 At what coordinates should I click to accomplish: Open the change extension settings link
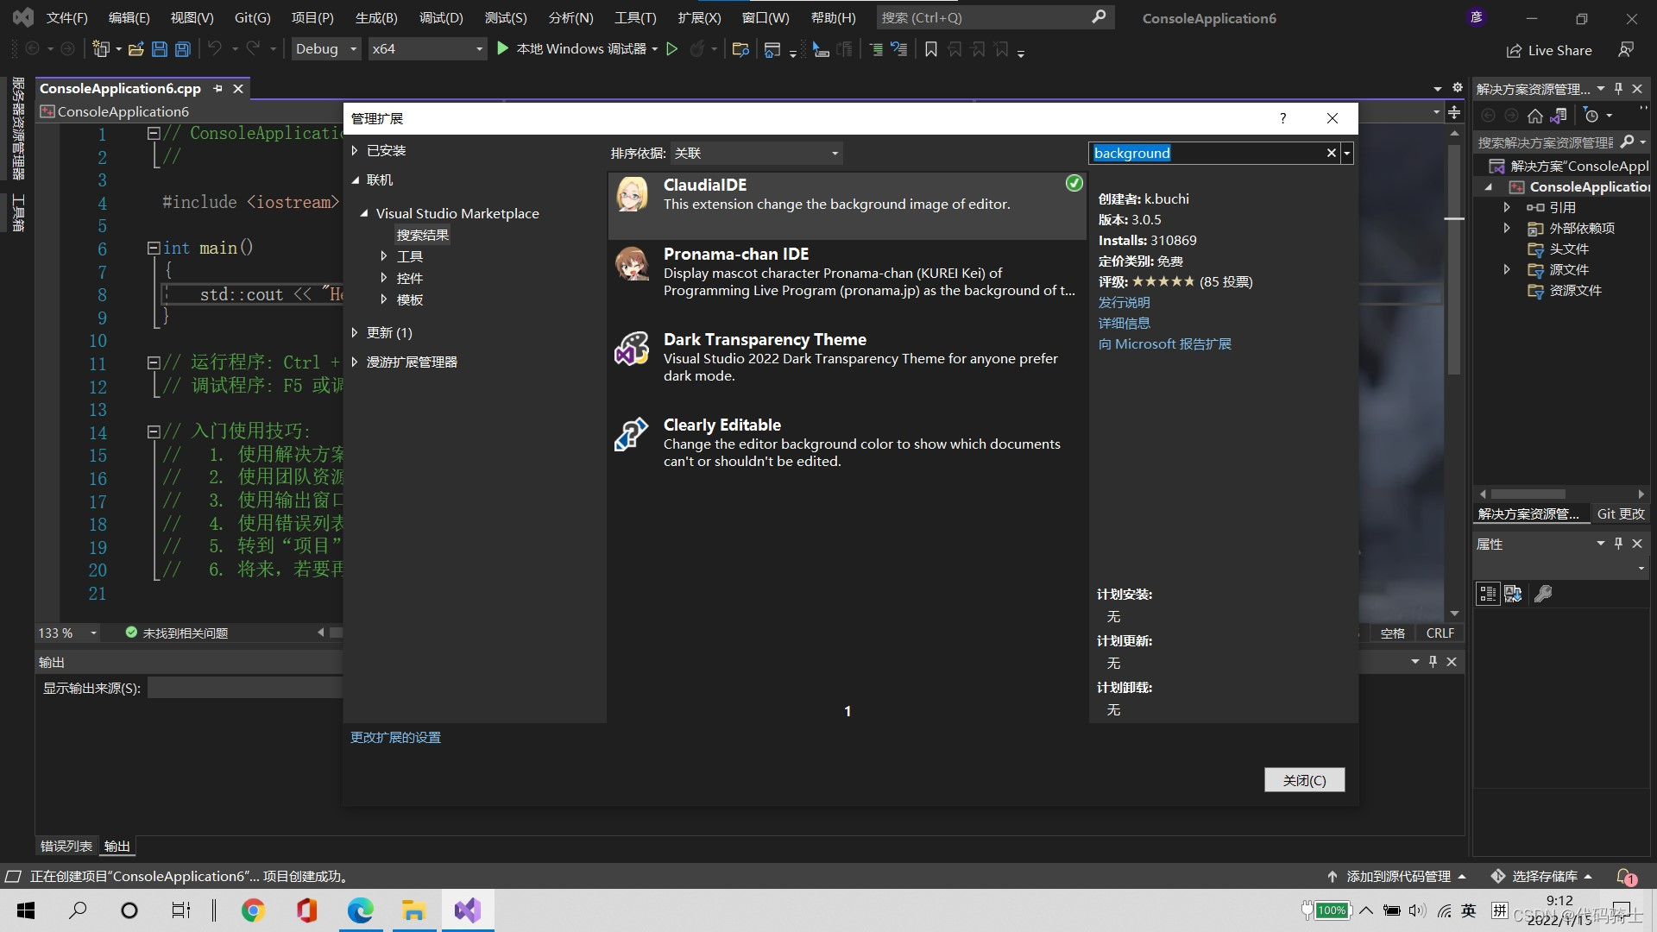(x=395, y=738)
